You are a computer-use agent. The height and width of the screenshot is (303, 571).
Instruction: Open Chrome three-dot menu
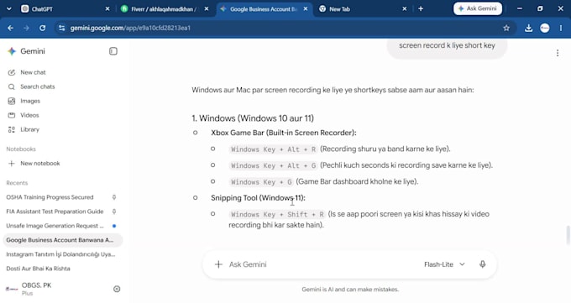pyautogui.click(x=561, y=28)
